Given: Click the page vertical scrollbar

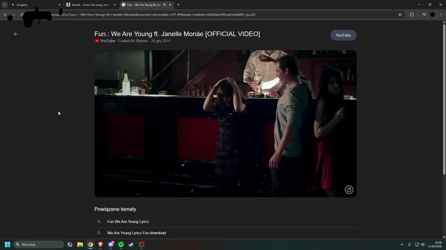Looking at the screenshot, I should (x=444, y=99).
